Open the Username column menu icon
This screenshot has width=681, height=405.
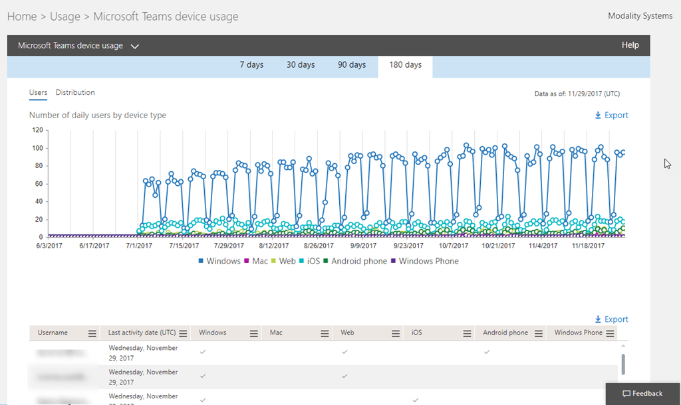(x=93, y=333)
